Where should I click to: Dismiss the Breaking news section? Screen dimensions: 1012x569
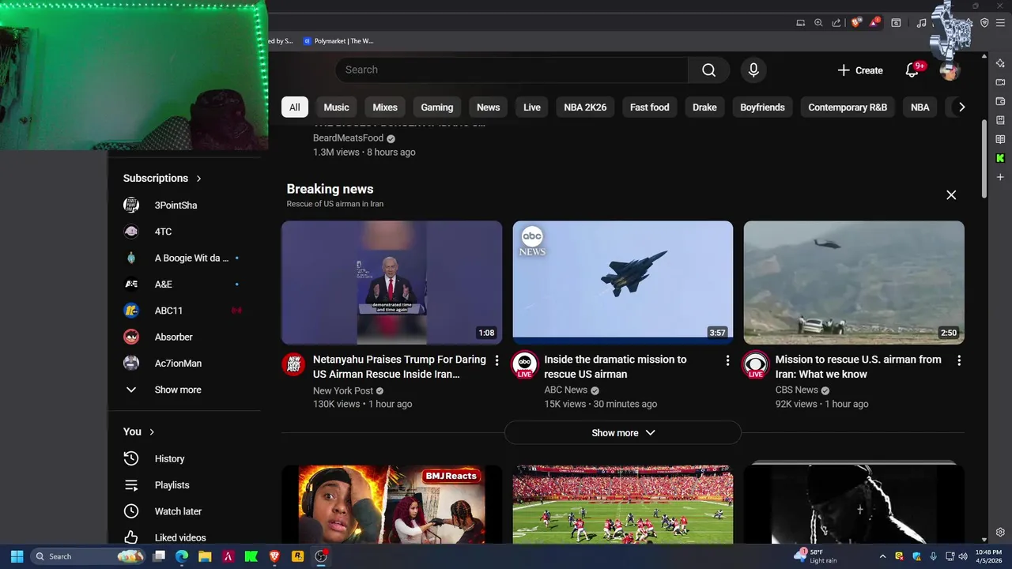(951, 195)
